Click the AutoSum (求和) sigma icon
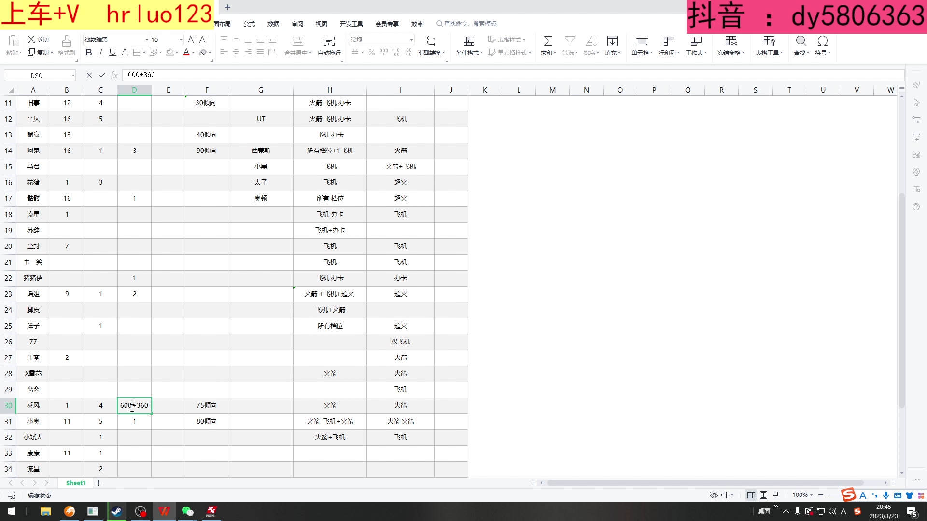Viewport: 927px width, 521px height. click(x=548, y=41)
